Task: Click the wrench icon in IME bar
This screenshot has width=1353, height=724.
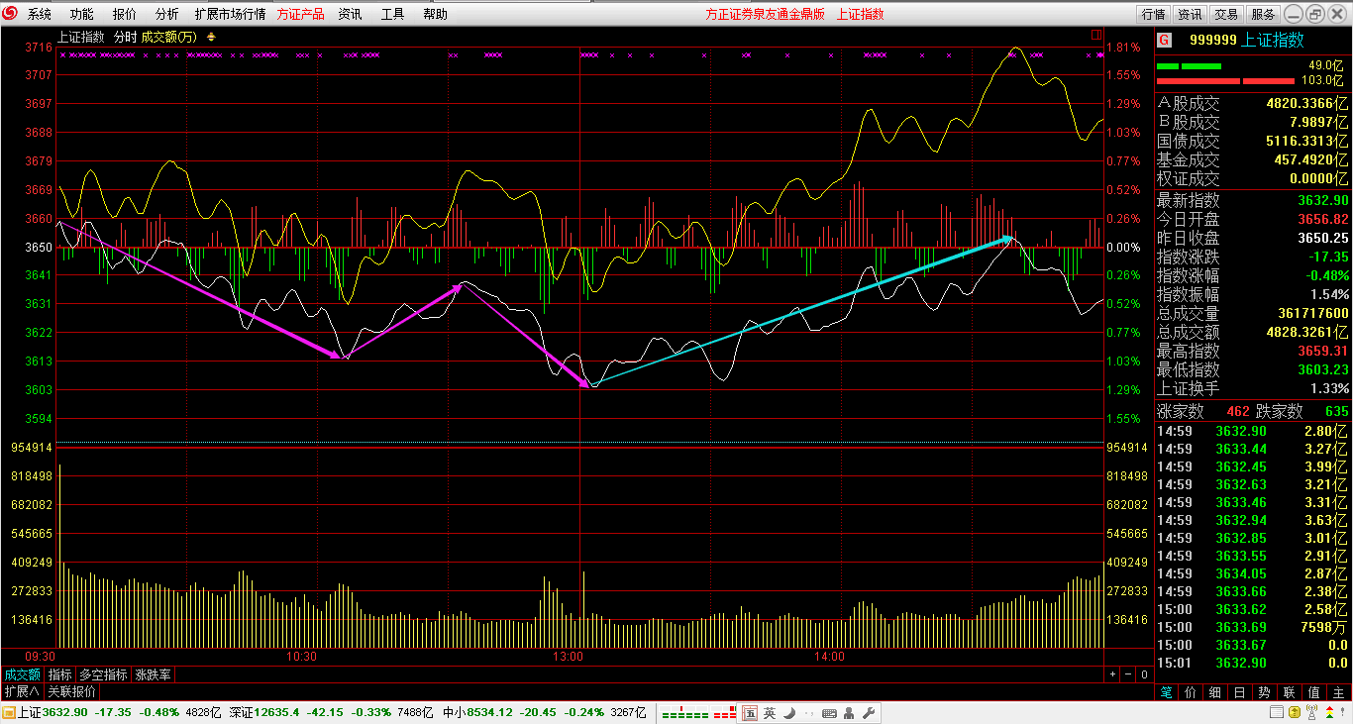Action: (869, 713)
